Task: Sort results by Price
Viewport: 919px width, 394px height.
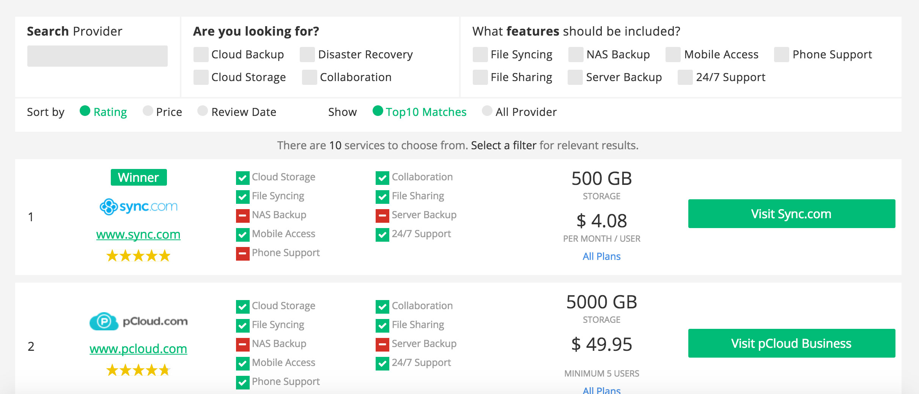Action: click(148, 111)
